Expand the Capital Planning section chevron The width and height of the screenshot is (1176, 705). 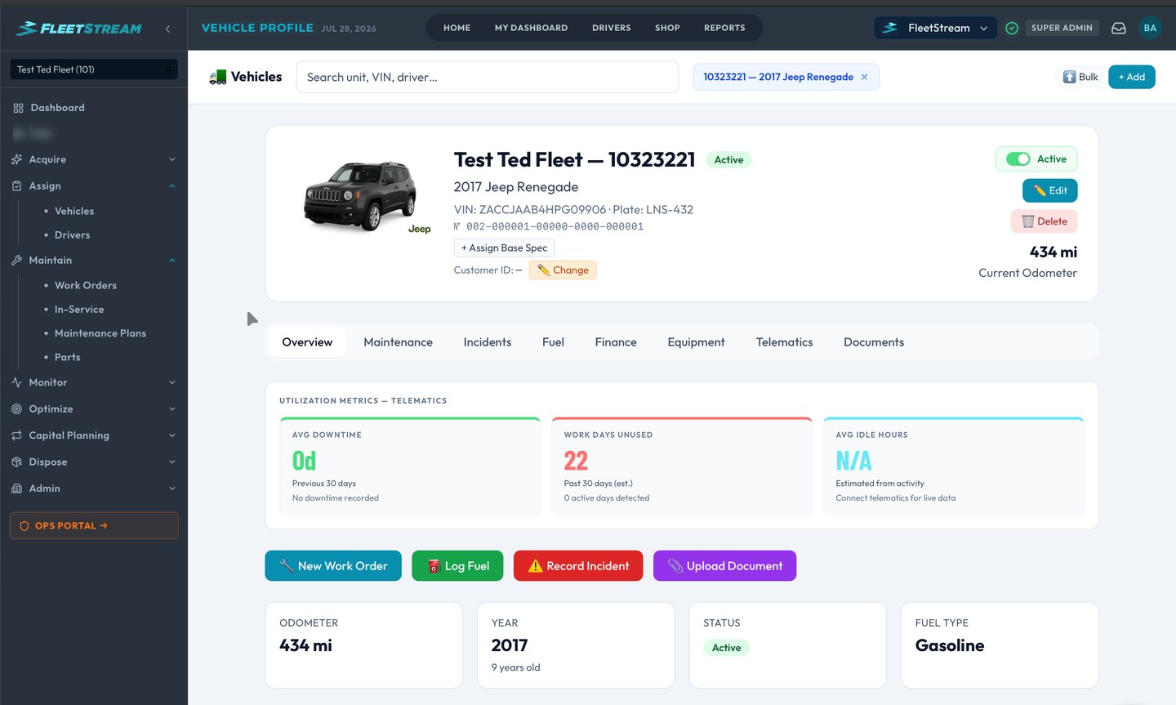[x=171, y=435]
